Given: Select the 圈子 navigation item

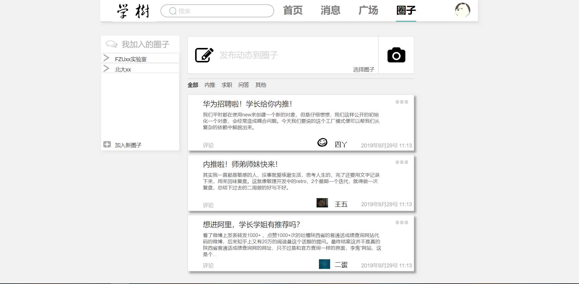Looking at the screenshot, I should click(406, 10).
